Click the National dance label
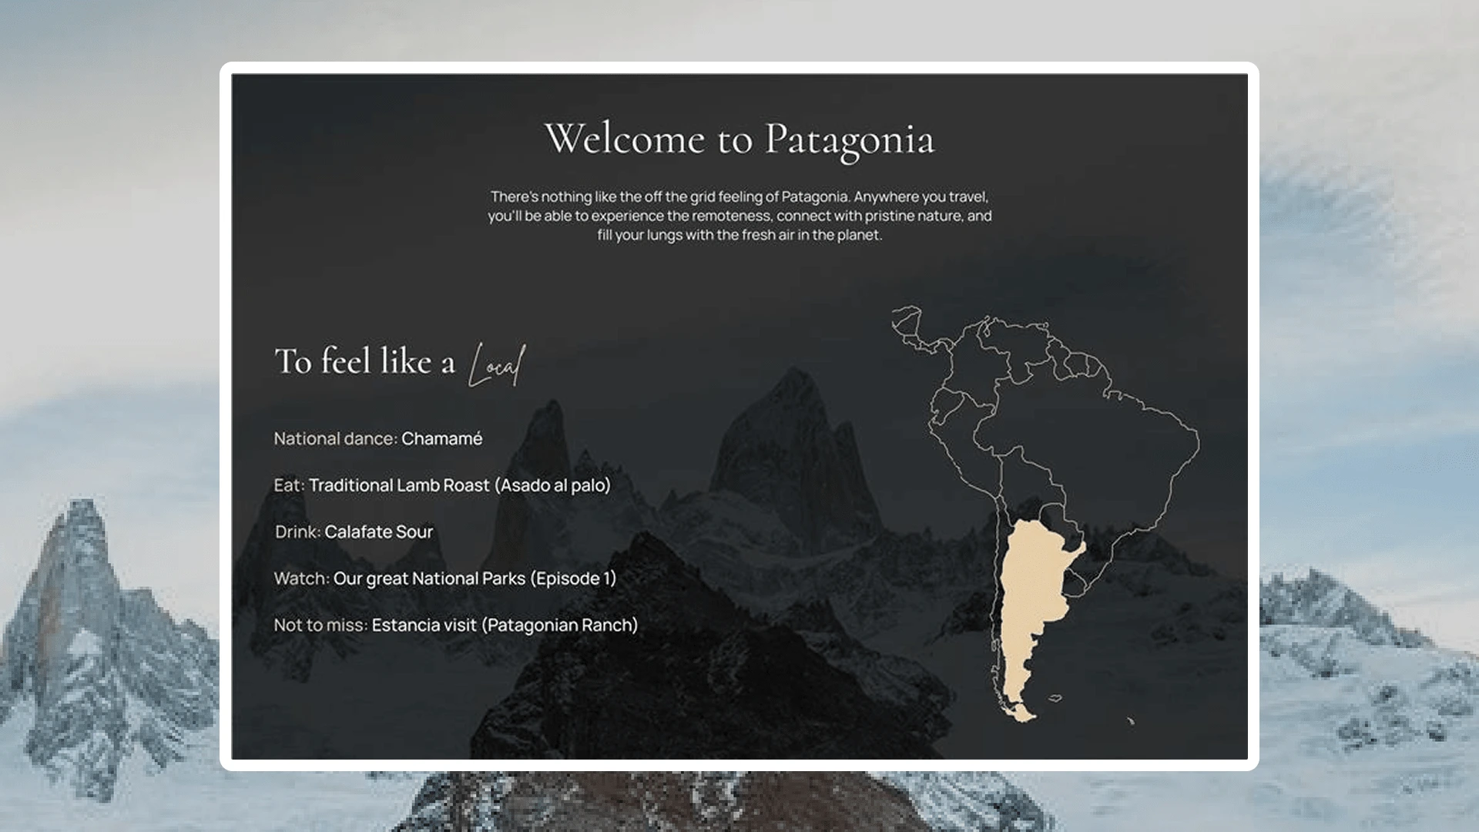This screenshot has width=1479, height=832. tap(335, 439)
